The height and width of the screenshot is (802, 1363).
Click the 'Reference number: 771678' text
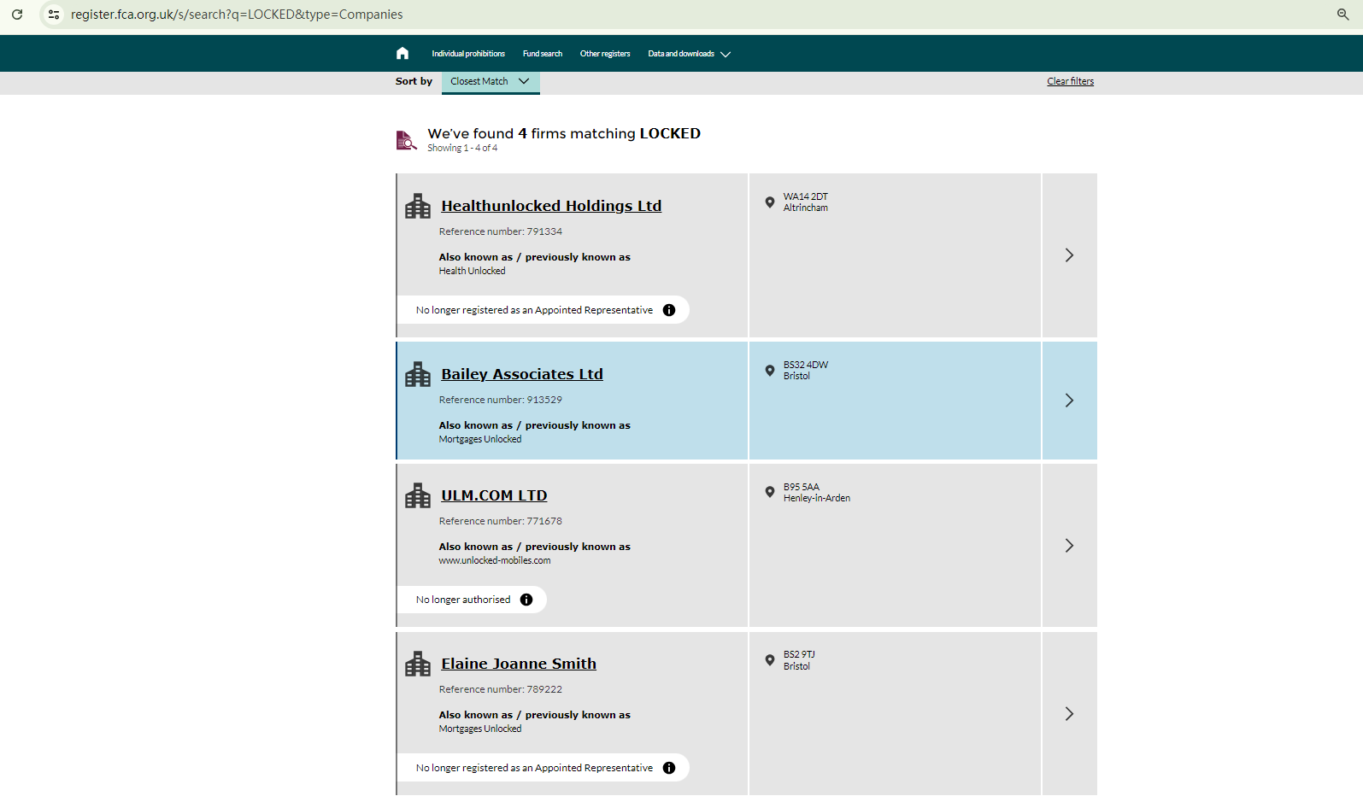(x=501, y=521)
